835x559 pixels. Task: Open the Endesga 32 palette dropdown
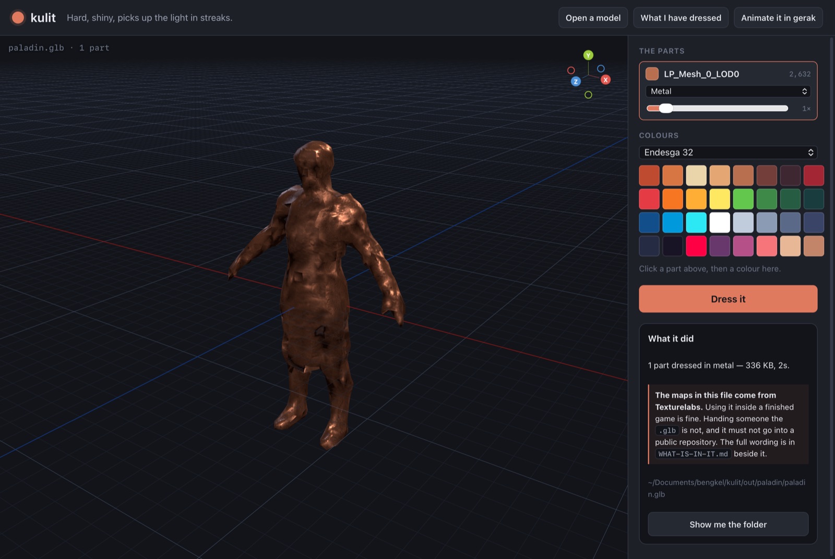tap(728, 152)
